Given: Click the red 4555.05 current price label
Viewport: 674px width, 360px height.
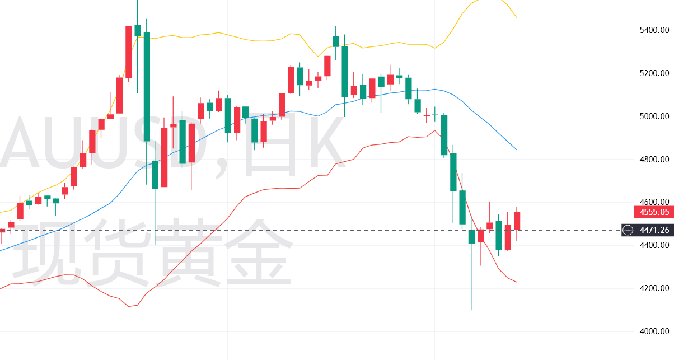Looking at the screenshot, I should [653, 212].
